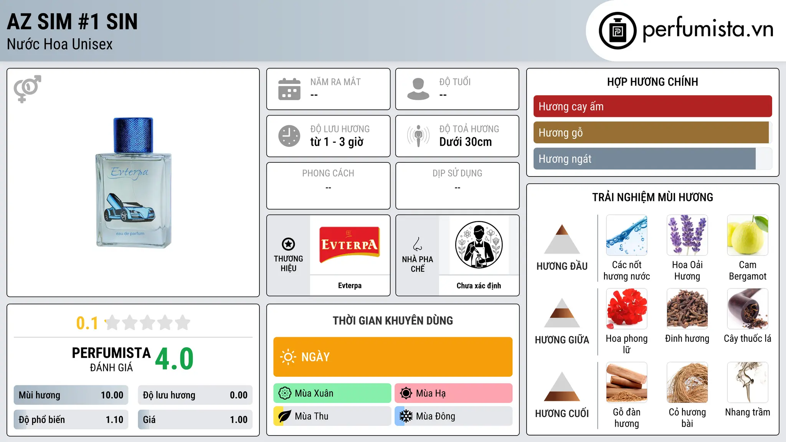Click the orange Ngày recommended time bar
The width and height of the screenshot is (786, 442).
tap(393, 357)
